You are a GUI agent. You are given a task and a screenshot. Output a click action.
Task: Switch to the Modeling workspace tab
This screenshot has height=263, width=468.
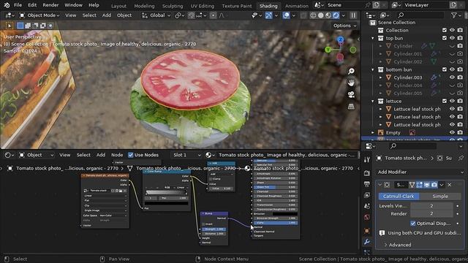(x=144, y=6)
